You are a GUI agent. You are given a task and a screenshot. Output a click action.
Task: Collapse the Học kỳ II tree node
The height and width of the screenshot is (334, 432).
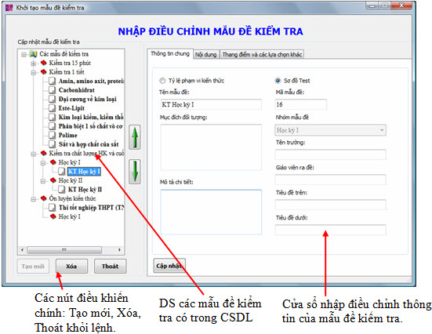click(x=43, y=181)
